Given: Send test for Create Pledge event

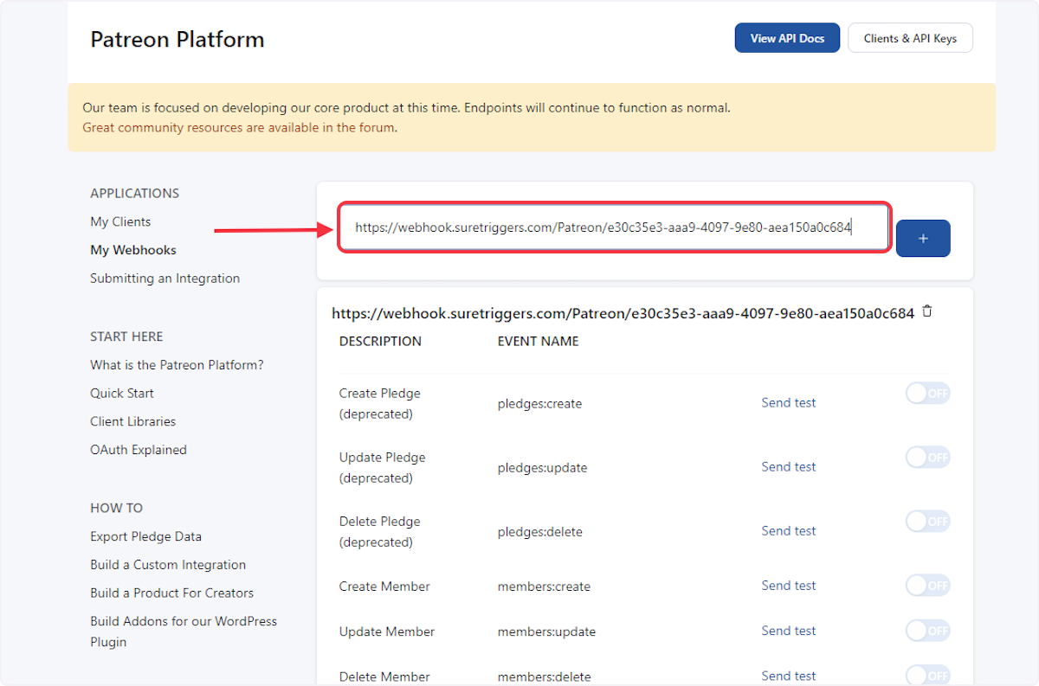Looking at the screenshot, I should pos(788,402).
